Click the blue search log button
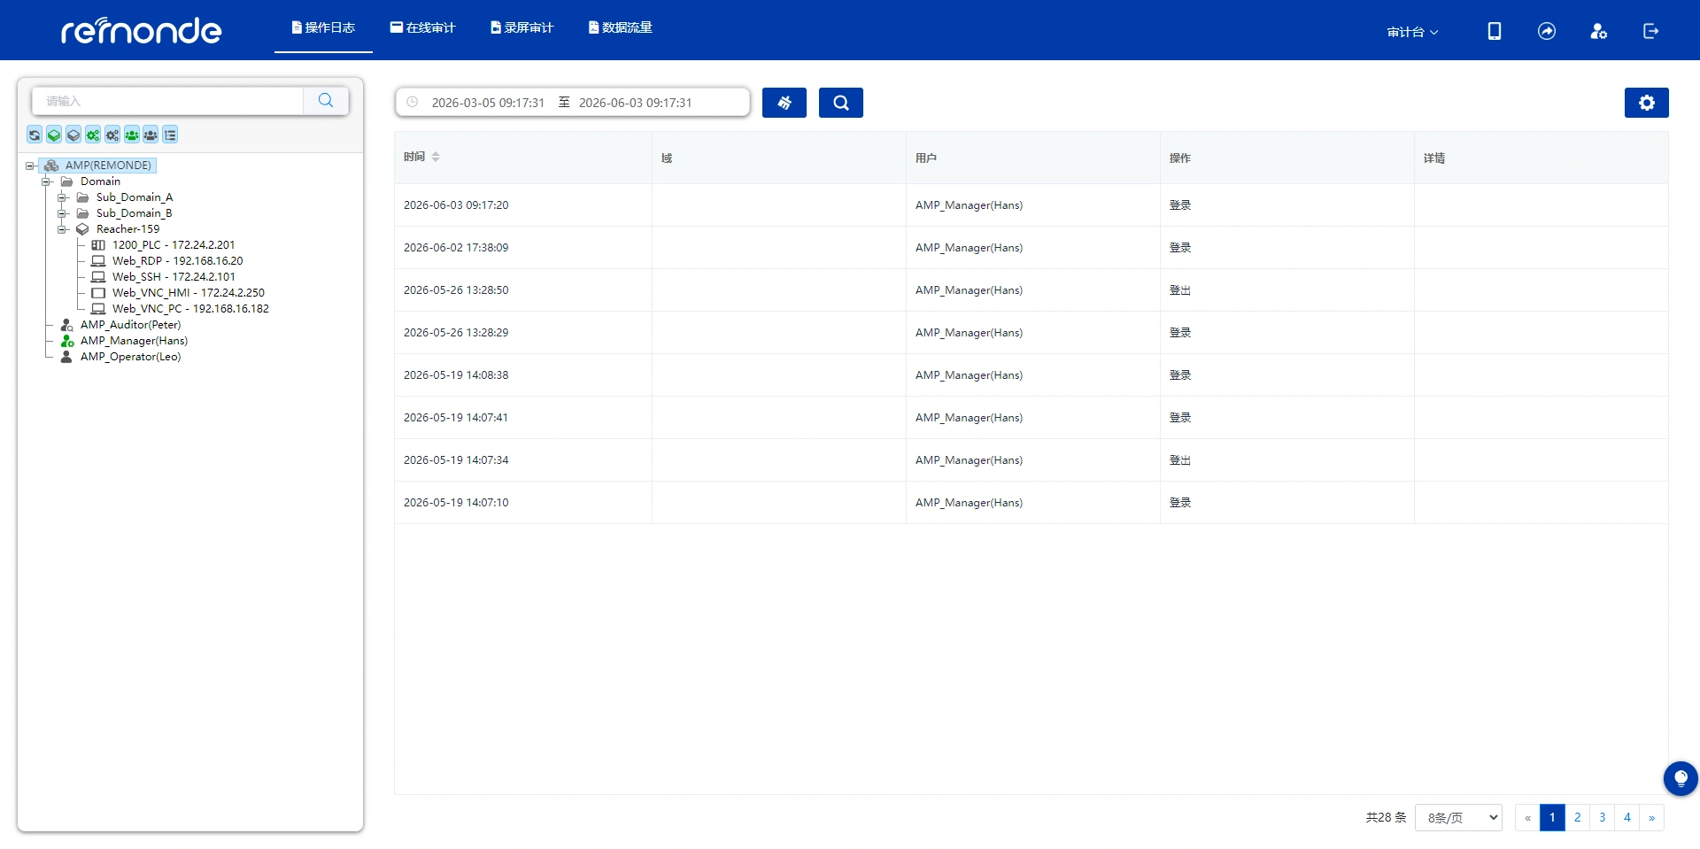The height and width of the screenshot is (849, 1700). (x=841, y=103)
